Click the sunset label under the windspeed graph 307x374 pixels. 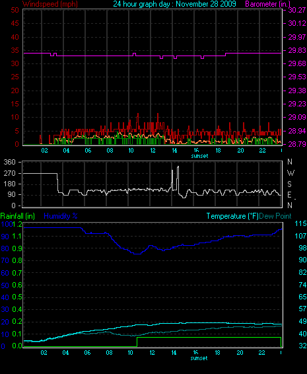coord(199,156)
